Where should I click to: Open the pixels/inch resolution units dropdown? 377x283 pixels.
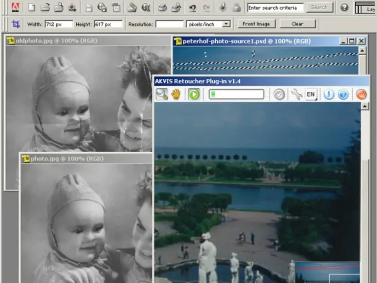[227, 24]
